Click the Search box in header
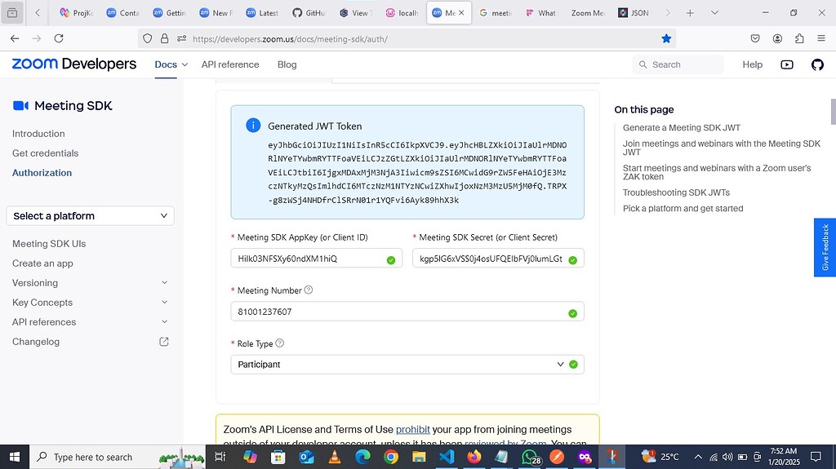The height and width of the screenshot is (469, 836). click(x=678, y=64)
